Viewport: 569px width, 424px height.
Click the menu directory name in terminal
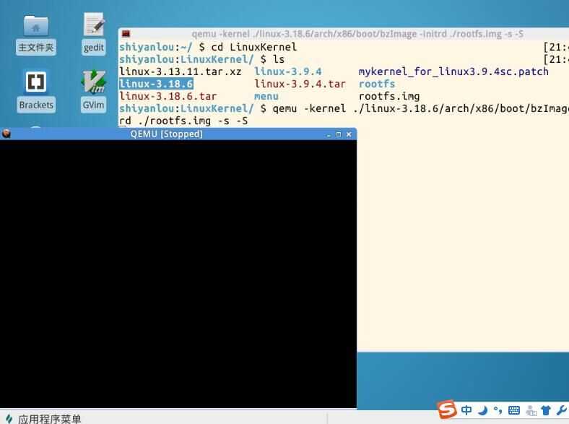[x=266, y=96]
